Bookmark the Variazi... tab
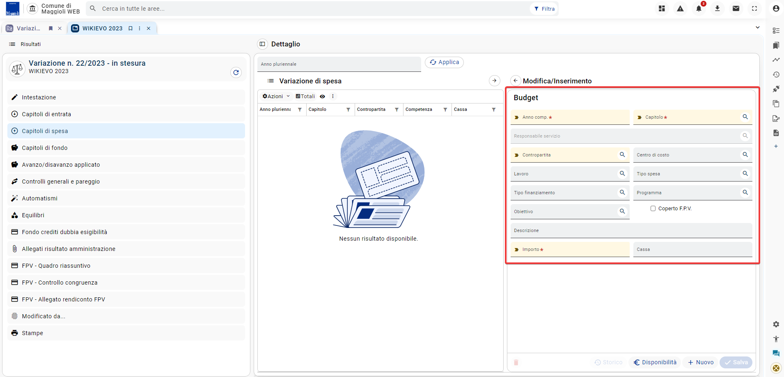 pyautogui.click(x=51, y=28)
